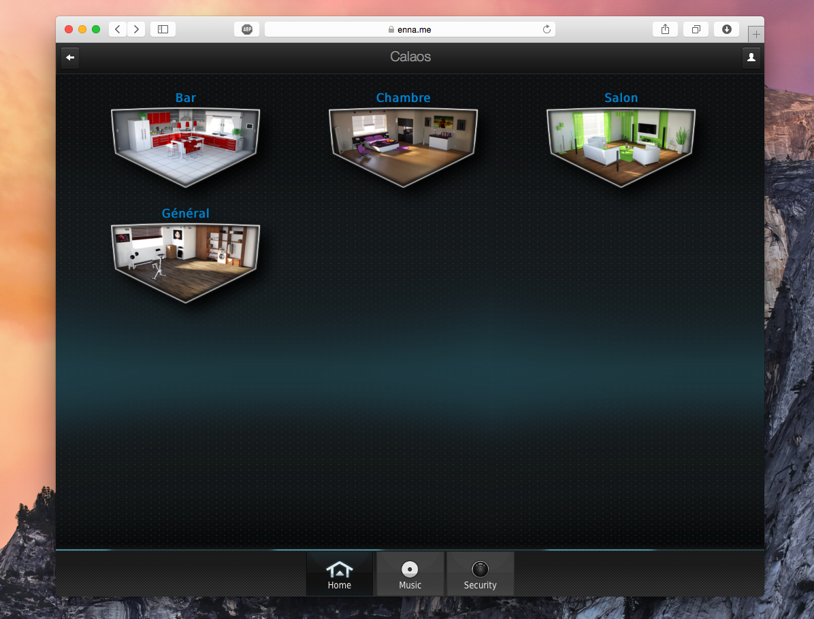Open the Bar room thumbnail

coord(186,146)
